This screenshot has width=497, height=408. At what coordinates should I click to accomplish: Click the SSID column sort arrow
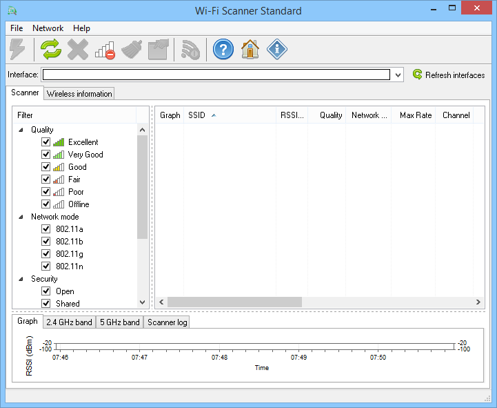pyautogui.click(x=214, y=115)
